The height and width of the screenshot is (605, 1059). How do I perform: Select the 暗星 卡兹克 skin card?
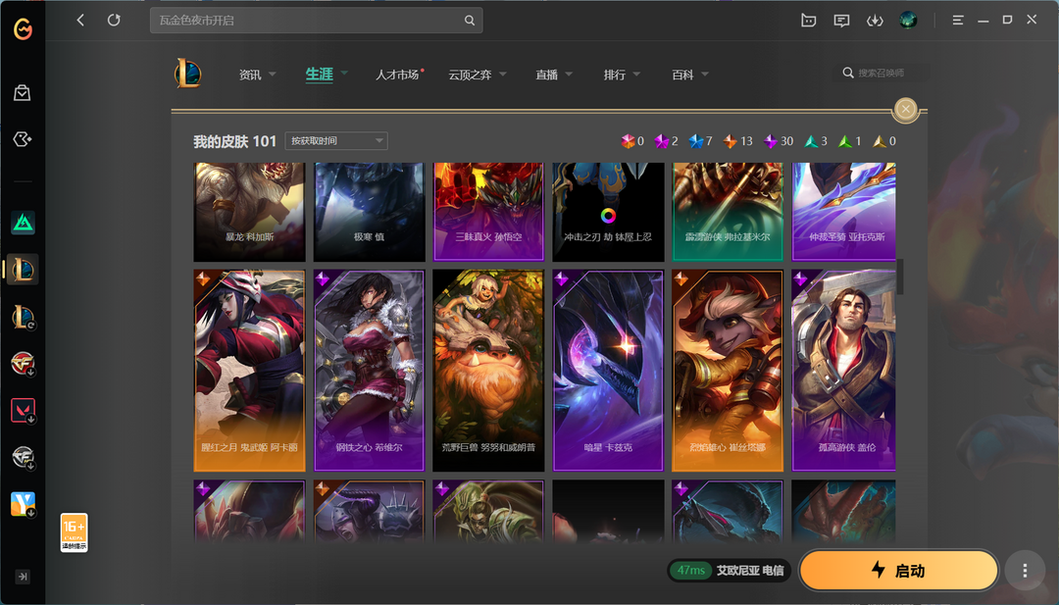click(x=608, y=371)
